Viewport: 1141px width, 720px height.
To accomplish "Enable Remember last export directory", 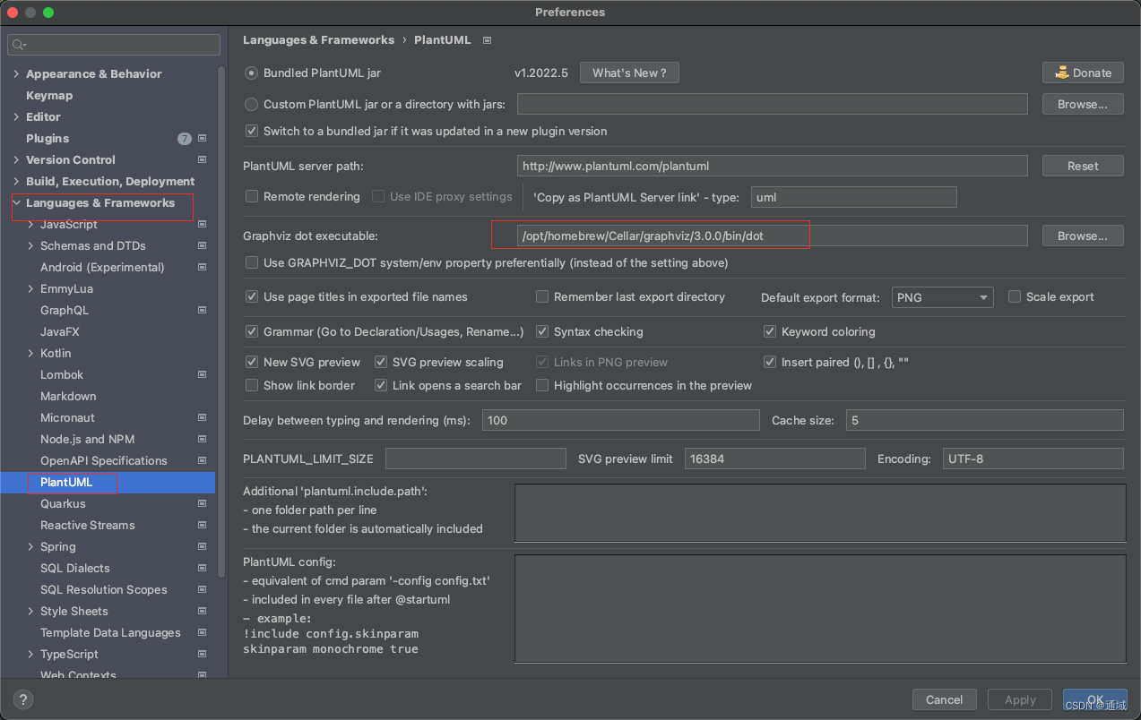I will point(542,296).
